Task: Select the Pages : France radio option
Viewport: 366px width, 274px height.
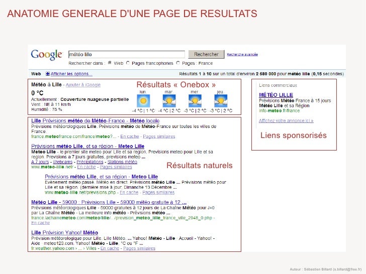Action: [178, 63]
